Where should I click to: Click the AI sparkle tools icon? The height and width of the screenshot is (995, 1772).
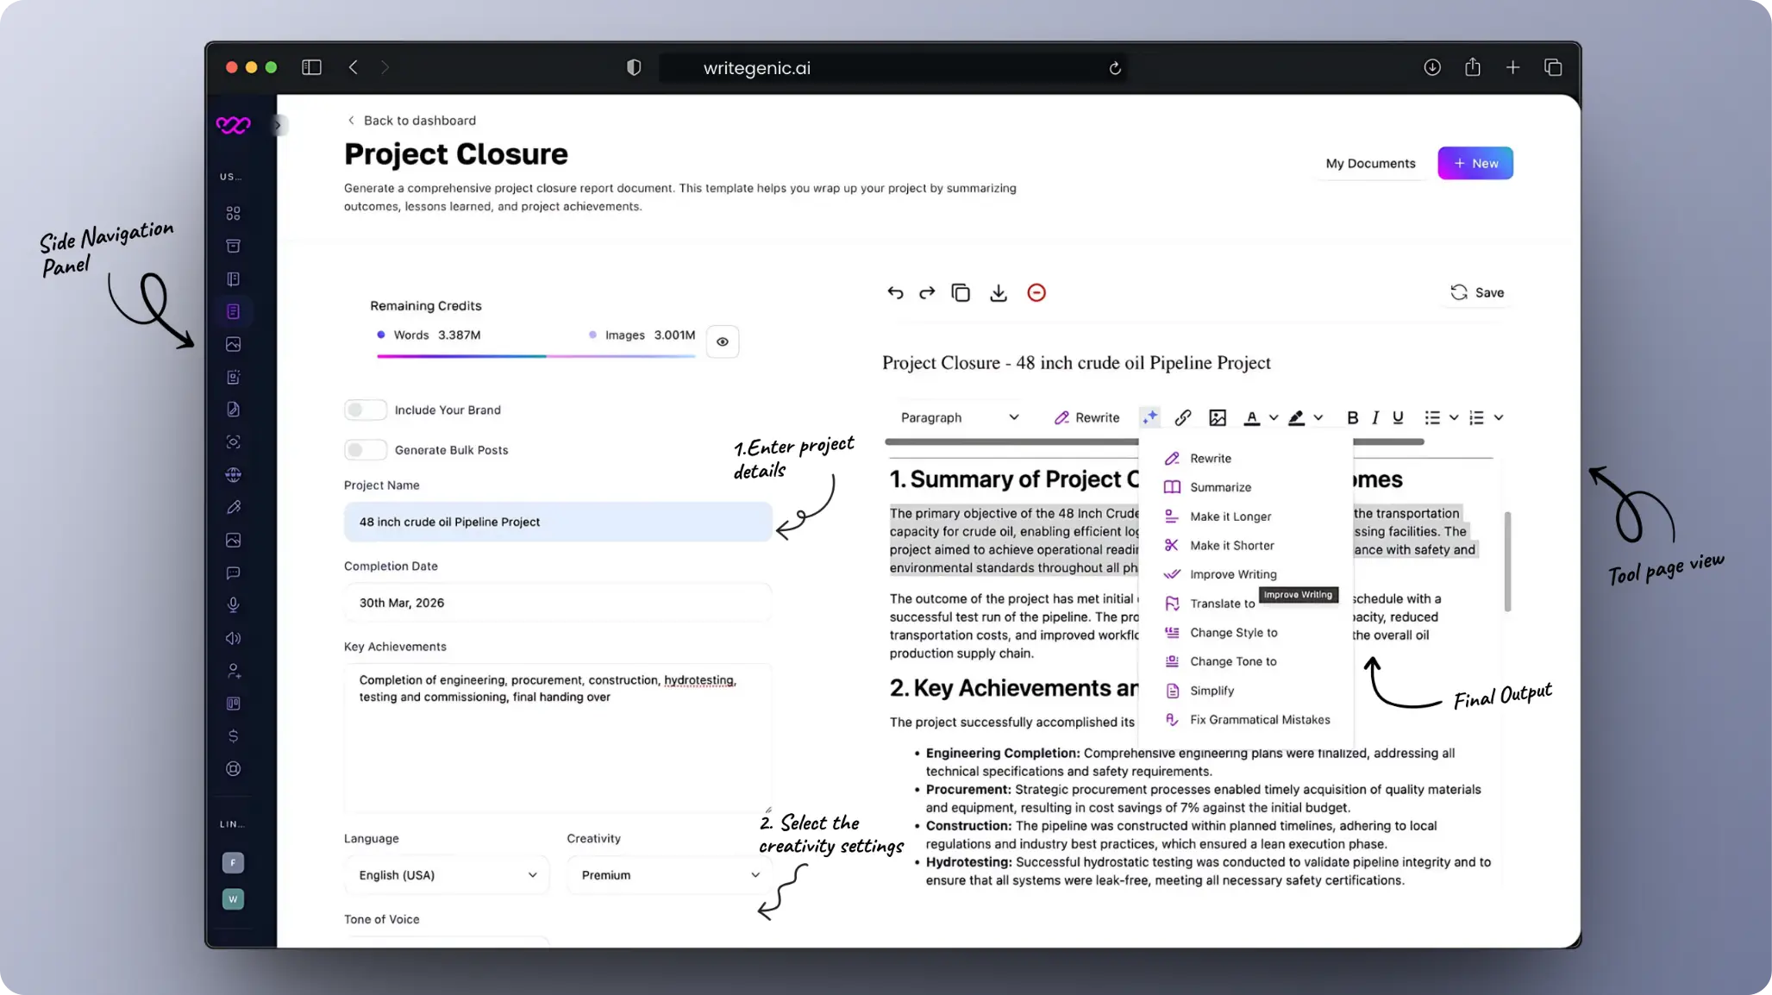click(x=1150, y=417)
